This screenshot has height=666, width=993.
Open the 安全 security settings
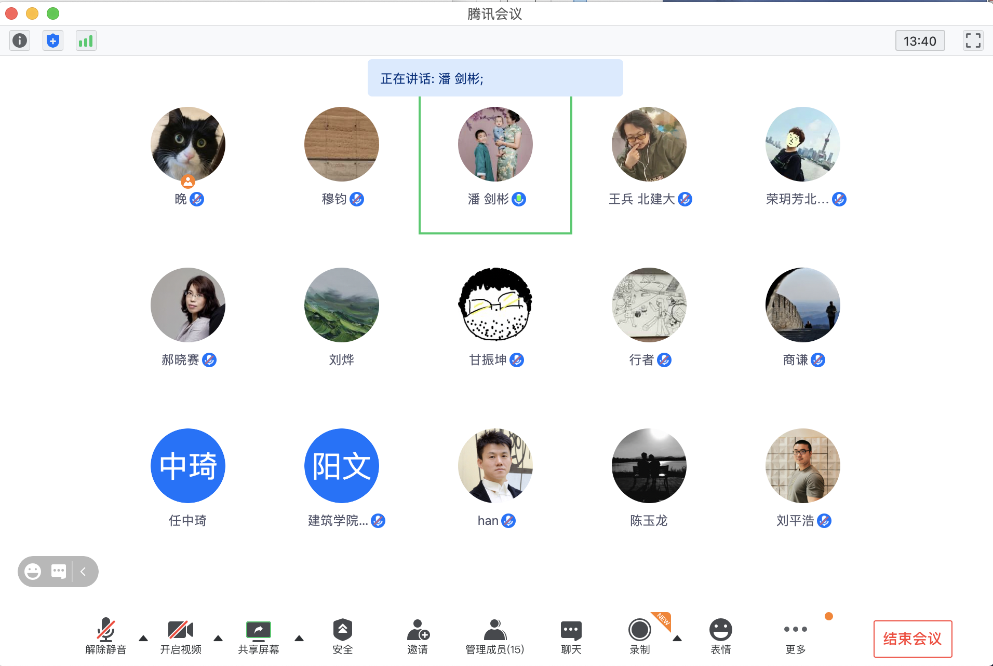pyautogui.click(x=342, y=636)
